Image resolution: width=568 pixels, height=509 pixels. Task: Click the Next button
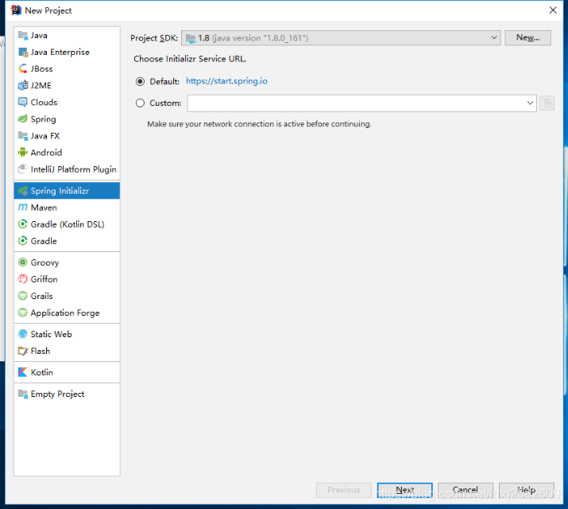click(404, 490)
